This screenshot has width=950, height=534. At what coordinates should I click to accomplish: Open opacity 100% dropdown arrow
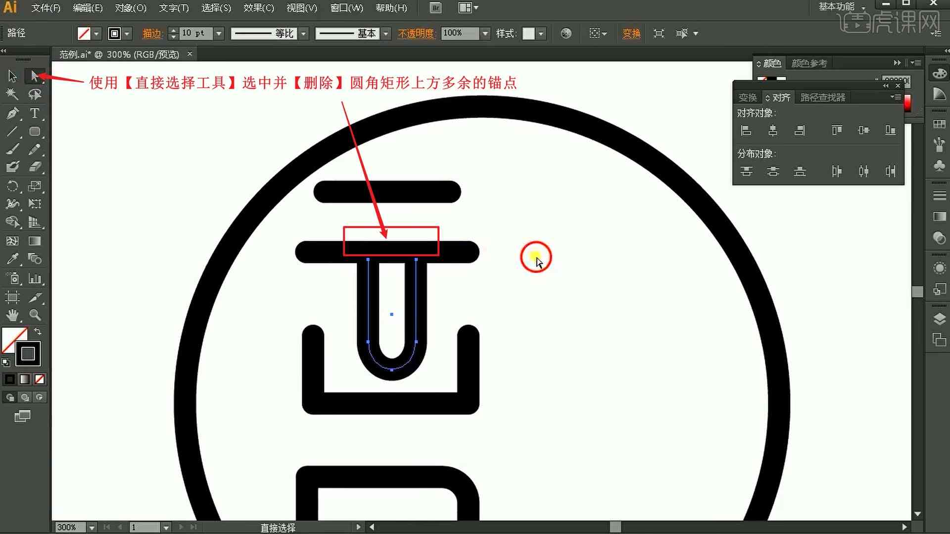point(485,34)
